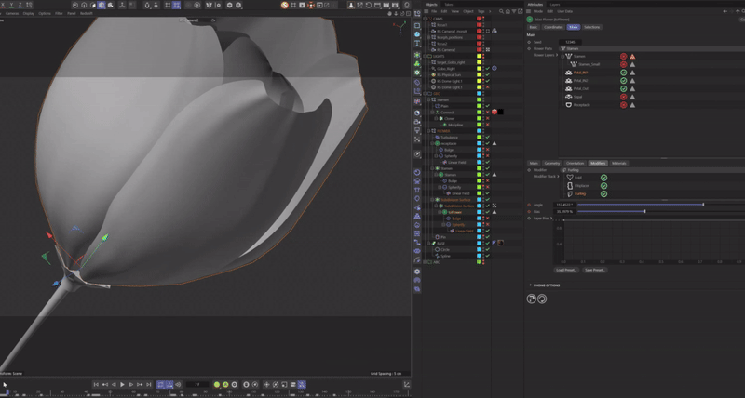
Task: Go to the start of the animation
Action: (x=96, y=384)
